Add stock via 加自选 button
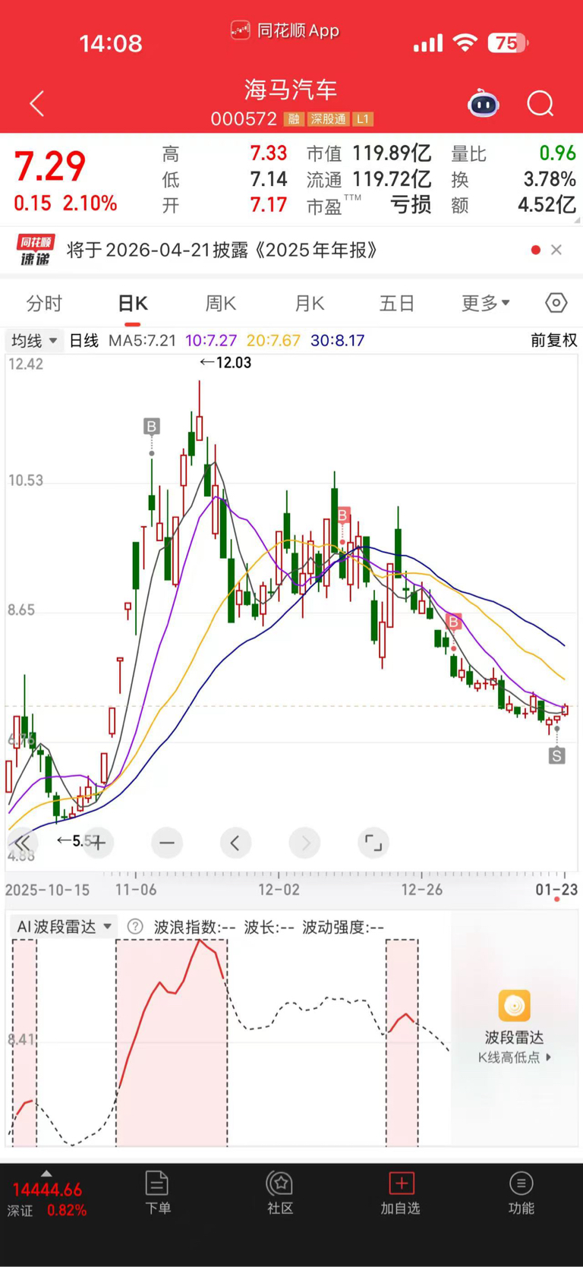Image resolution: width=583 pixels, height=1267 pixels. pos(400,1193)
